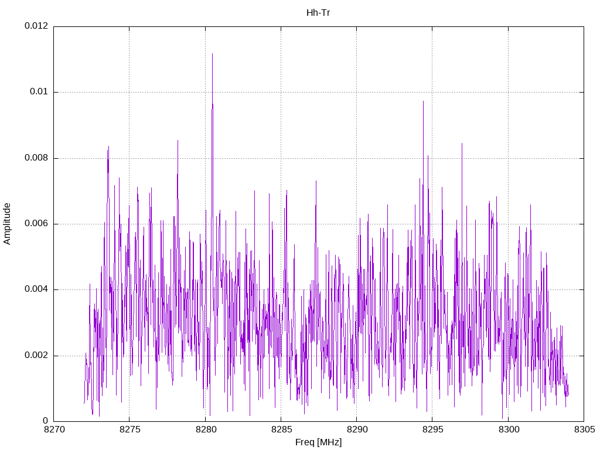Viewport: 600px width, 450px height.
Task: Click x-axis tick label 8290
Action: pyautogui.click(x=357, y=429)
